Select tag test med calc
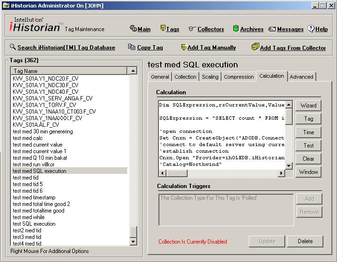Screen dimensions: 337x262 click(28, 138)
